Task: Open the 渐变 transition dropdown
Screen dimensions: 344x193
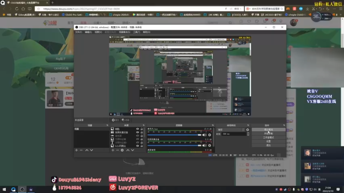Action: click(230, 130)
